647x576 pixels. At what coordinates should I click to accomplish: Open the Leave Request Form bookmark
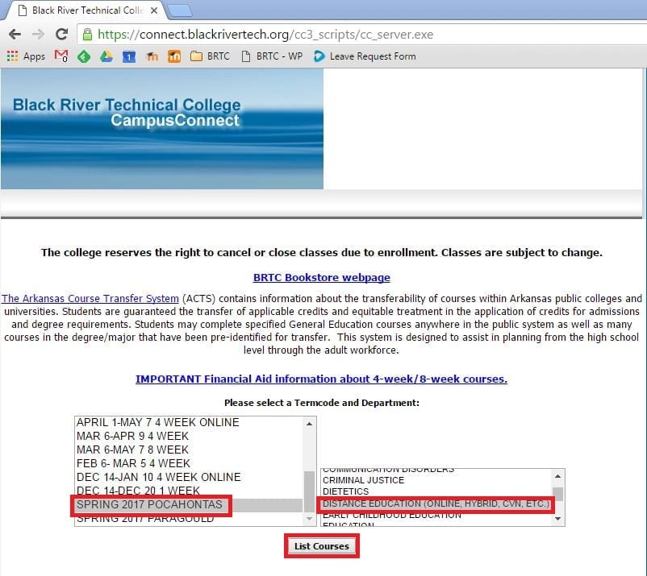tap(365, 56)
